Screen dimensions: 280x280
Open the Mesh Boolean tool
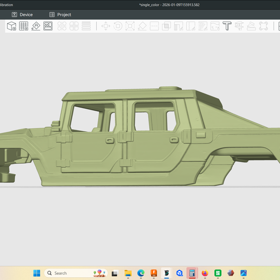point(167,26)
